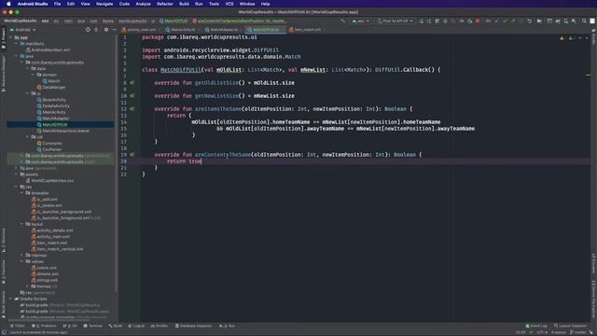Collapse the drawable folder
The width and height of the screenshot is (597, 336).
coord(22,193)
